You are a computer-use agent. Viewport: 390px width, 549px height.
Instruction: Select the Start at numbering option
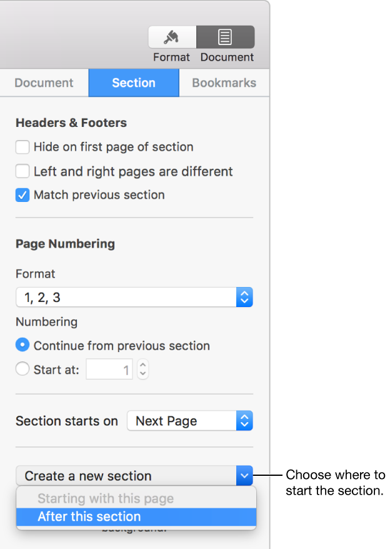pyautogui.click(x=22, y=369)
